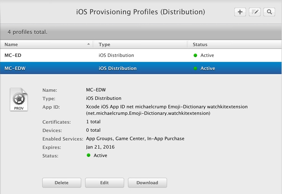Click the green status dot in MC-EDW row
Viewport: 282px width, 194px height.
(195, 68)
